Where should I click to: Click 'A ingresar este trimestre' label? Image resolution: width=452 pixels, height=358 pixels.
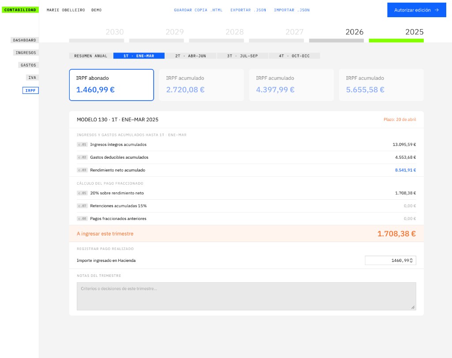click(x=105, y=234)
